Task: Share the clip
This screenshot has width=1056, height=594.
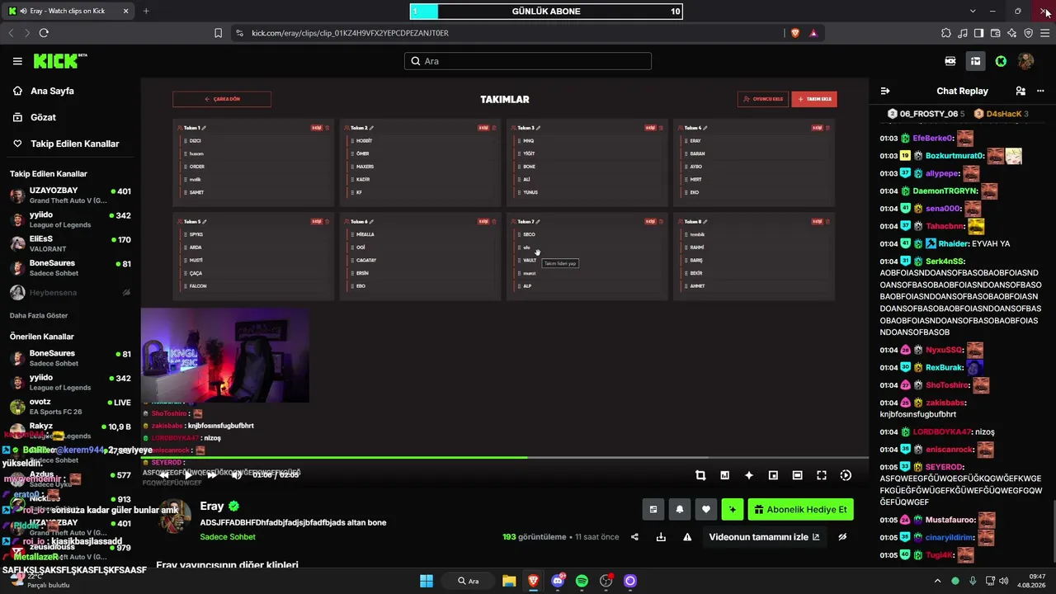Action: pos(634,537)
